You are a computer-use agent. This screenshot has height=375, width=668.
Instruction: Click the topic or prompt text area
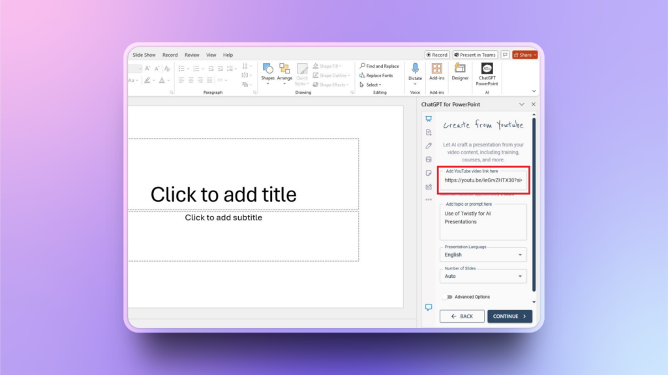(483, 222)
